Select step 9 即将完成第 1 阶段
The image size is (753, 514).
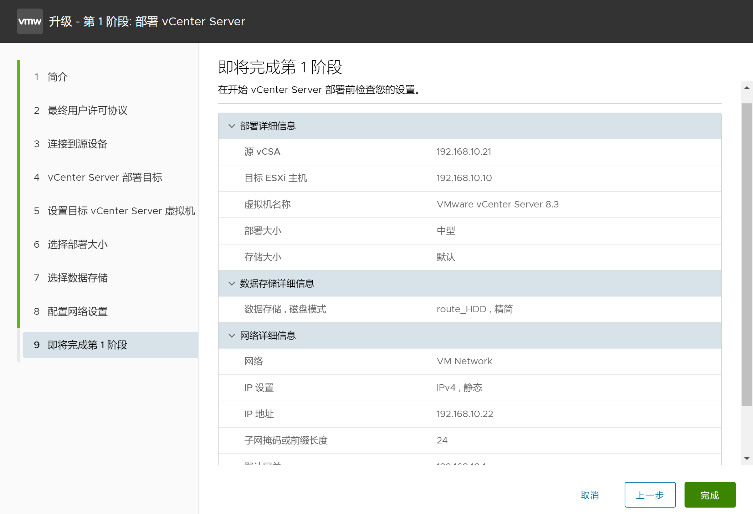[111, 345]
